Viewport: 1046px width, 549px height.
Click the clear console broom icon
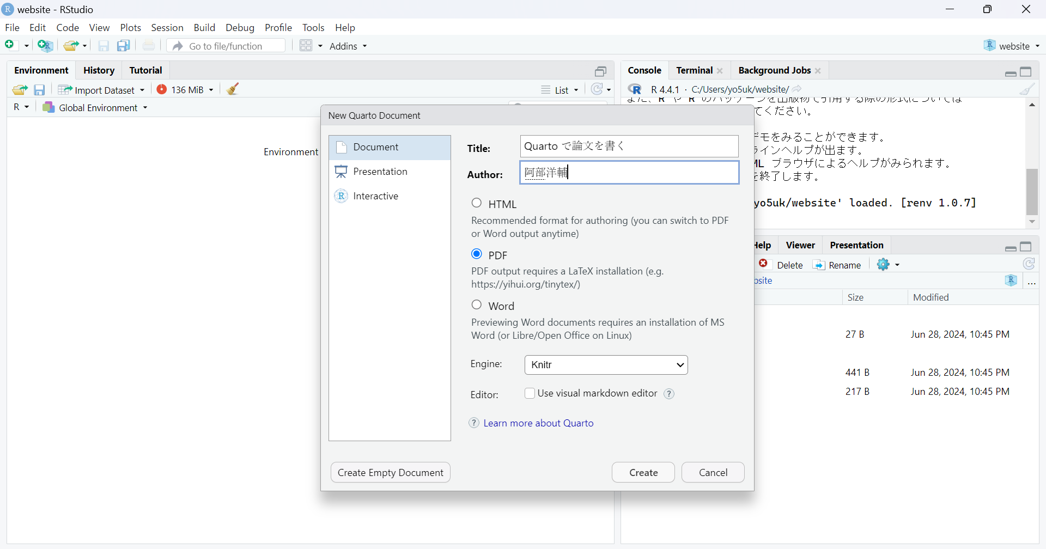(x=1027, y=89)
